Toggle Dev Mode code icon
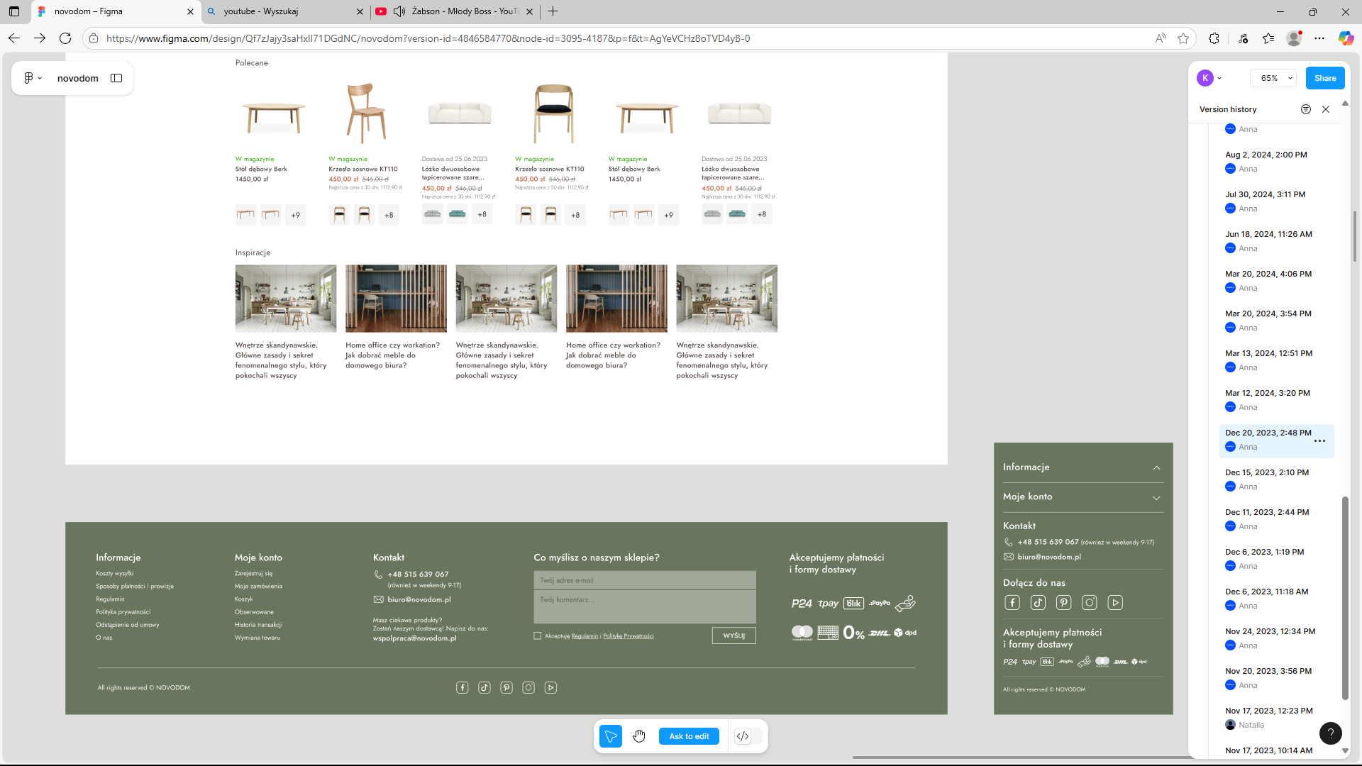The image size is (1362, 766). pos(743,736)
